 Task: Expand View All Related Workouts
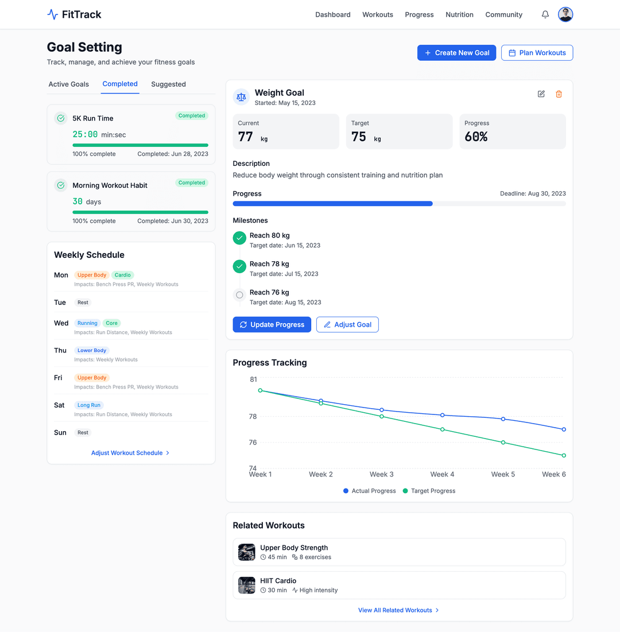coord(398,610)
